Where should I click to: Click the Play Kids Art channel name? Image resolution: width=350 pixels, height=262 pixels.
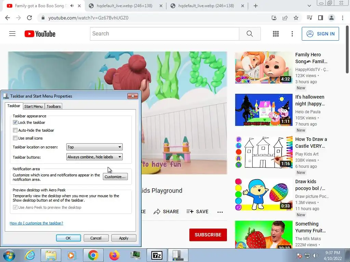(x=307, y=154)
